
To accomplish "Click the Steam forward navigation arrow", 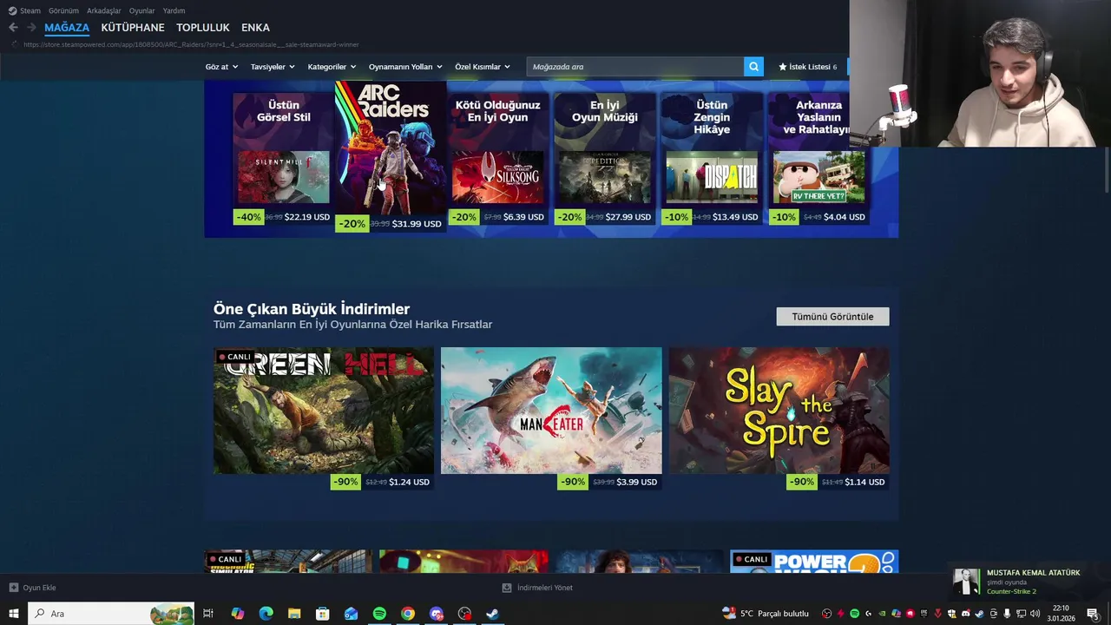I will [31, 28].
